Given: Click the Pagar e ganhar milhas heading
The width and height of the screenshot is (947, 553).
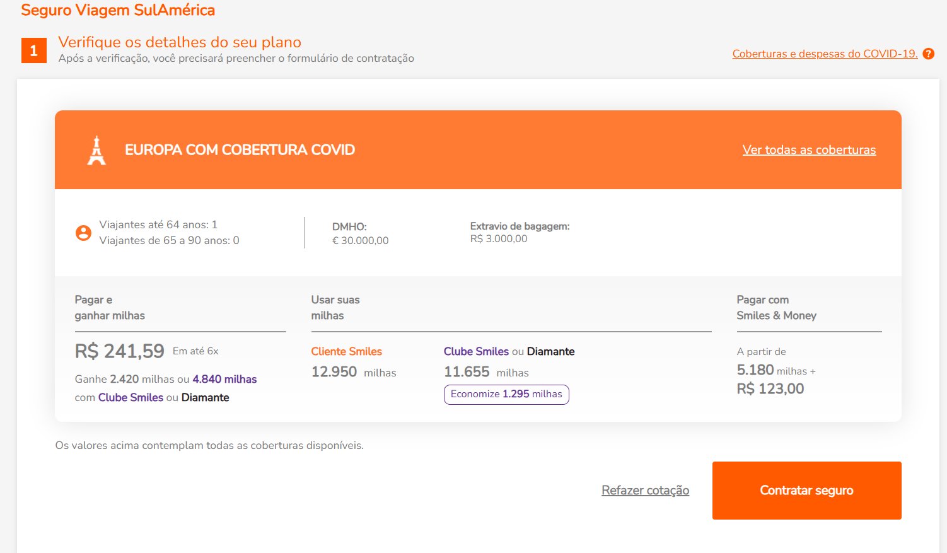Looking at the screenshot, I should click(x=110, y=308).
